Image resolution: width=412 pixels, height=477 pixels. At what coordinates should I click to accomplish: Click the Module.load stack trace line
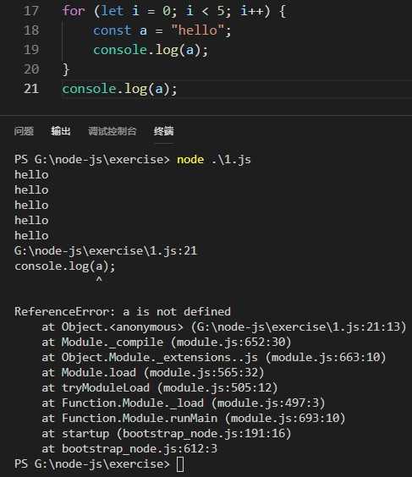pyautogui.click(x=153, y=373)
